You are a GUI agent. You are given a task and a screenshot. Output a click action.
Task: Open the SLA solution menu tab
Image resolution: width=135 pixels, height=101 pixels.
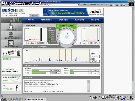95,20
